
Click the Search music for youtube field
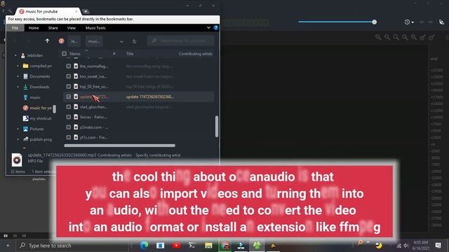(181, 41)
